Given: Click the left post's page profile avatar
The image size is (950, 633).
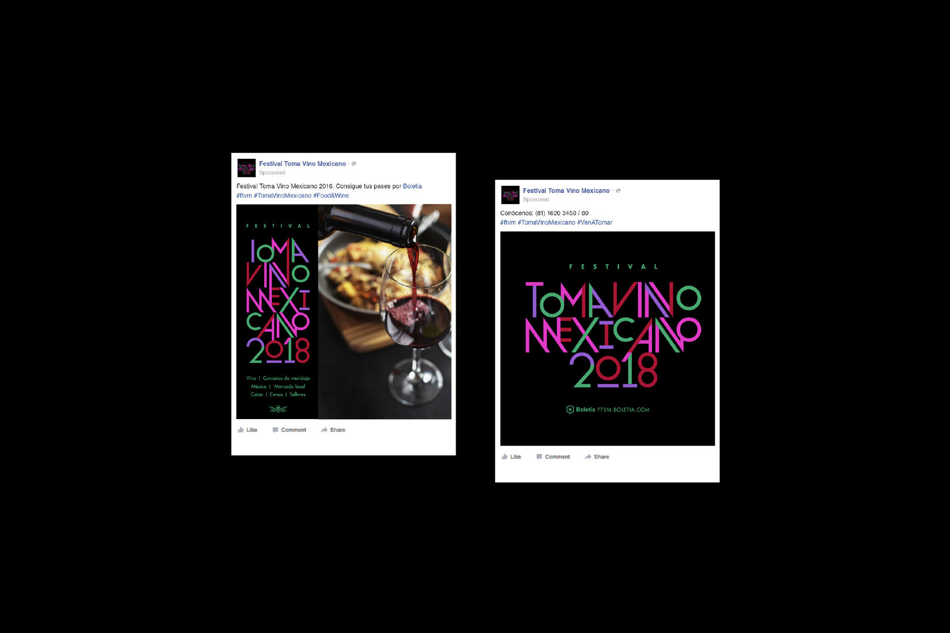Looking at the screenshot, I should [246, 168].
